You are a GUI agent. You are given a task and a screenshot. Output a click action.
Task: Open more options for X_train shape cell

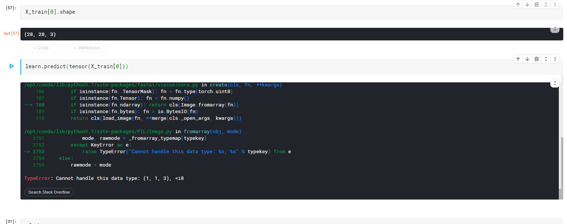pyautogui.click(x=555, y=5)
